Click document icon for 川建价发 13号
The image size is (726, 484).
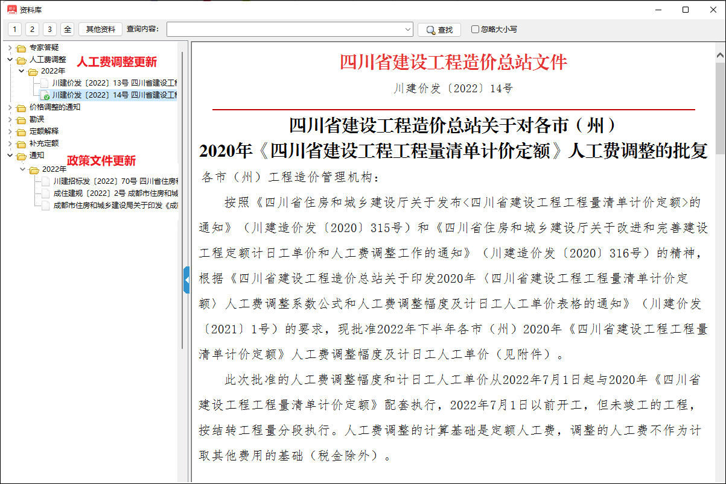(45, 83)
